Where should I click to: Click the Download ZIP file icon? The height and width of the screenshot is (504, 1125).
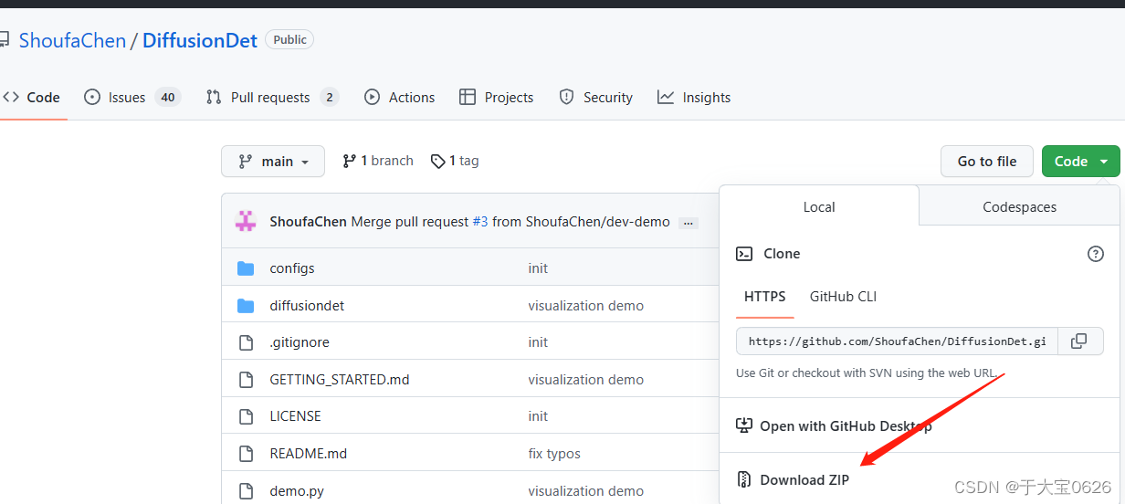coord(744,479)
